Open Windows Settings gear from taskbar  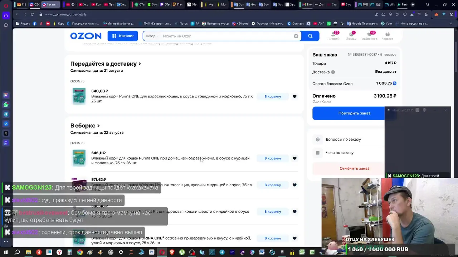click(x=121, y=252)
